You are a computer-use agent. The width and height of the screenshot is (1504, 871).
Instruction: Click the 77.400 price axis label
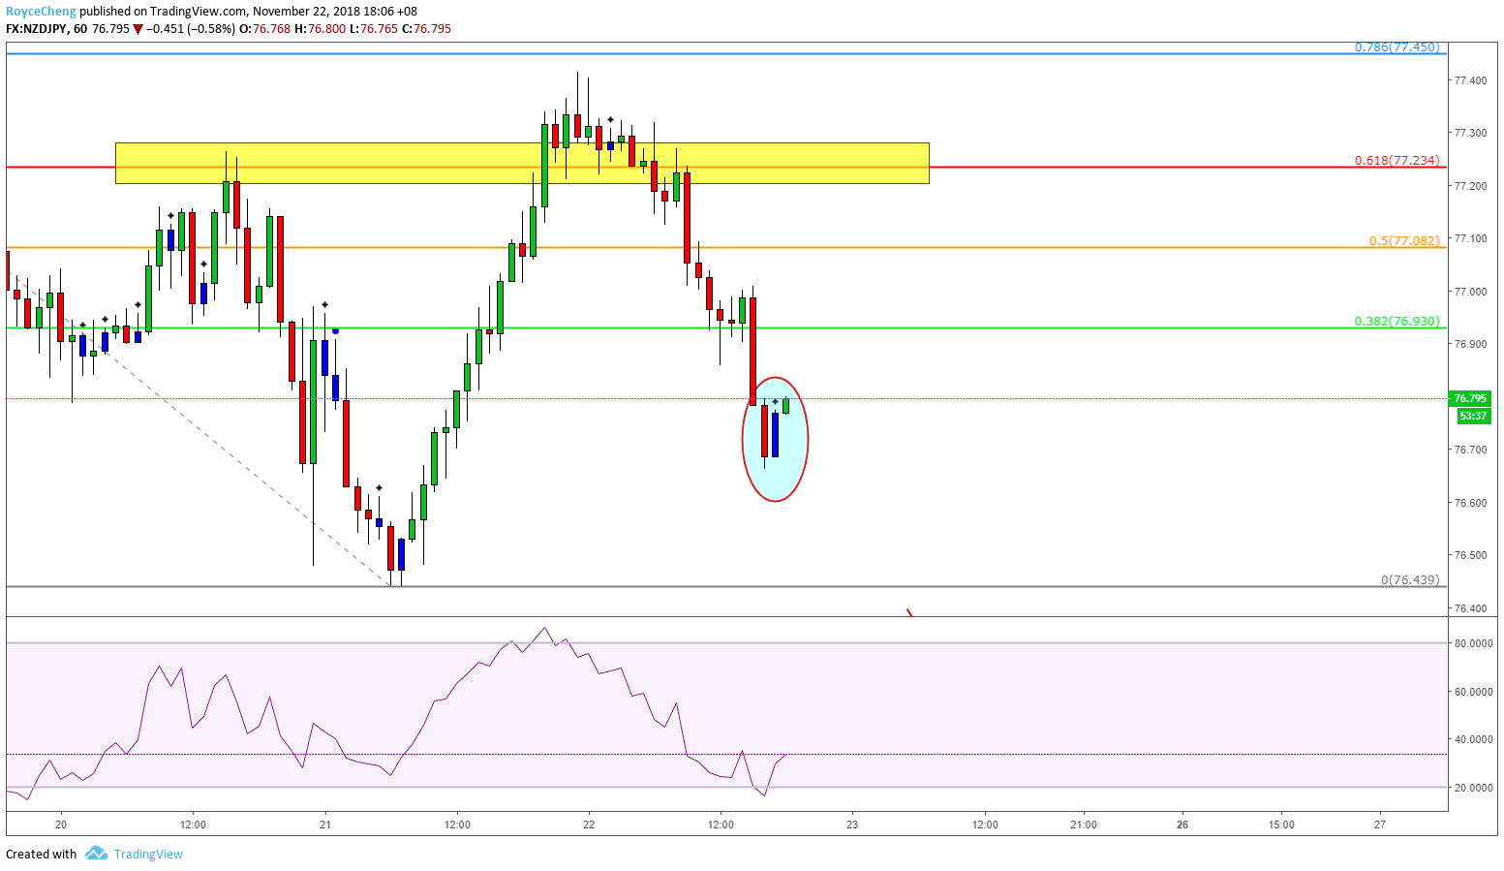(1470, 80)
